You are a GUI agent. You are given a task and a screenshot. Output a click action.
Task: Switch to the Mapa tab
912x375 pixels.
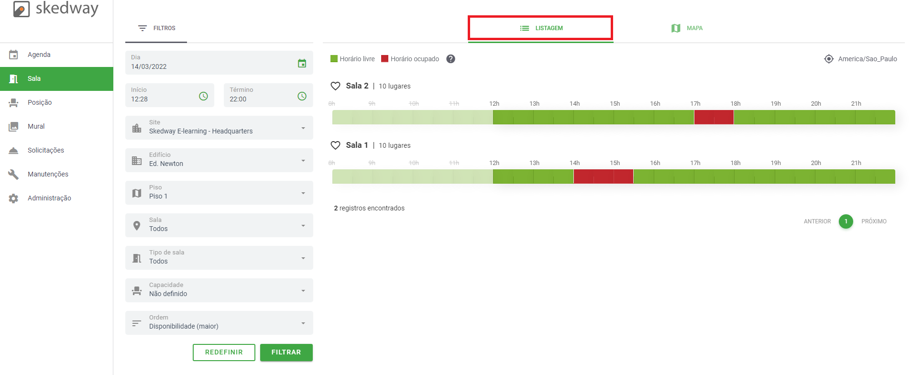point(687,28)
